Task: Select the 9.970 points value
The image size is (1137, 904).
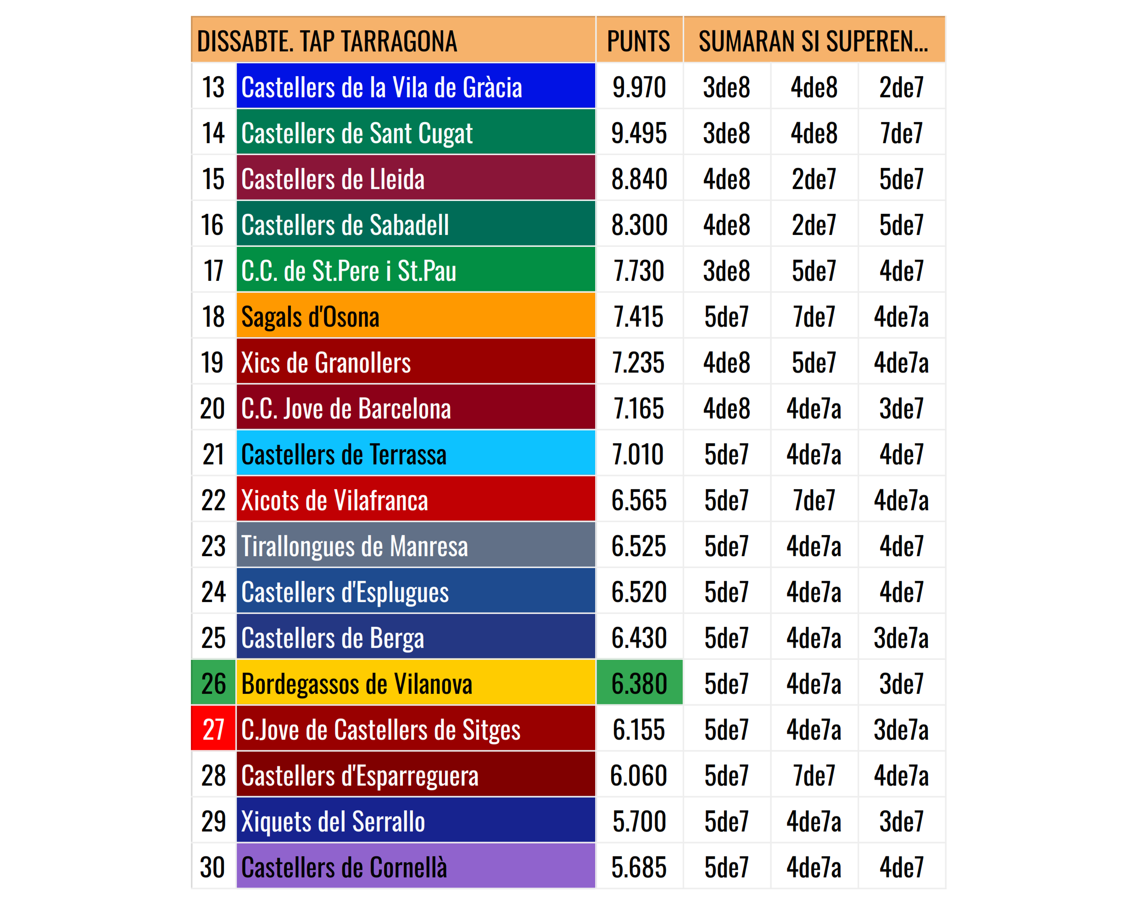Action: point(639,86)
